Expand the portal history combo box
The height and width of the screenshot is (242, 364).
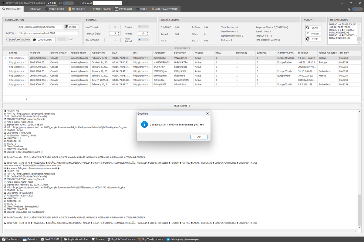pos(61,27)
